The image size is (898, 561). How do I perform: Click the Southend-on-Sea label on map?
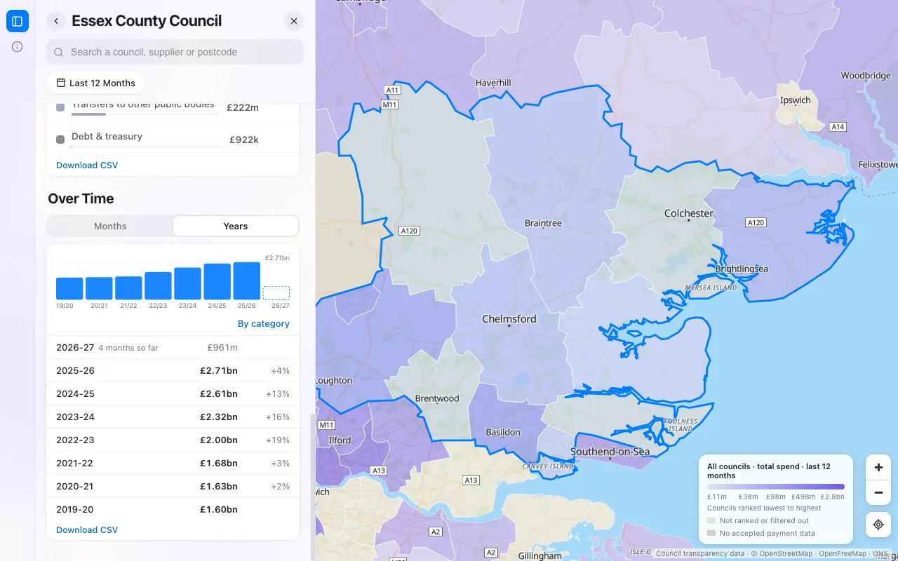610,452
